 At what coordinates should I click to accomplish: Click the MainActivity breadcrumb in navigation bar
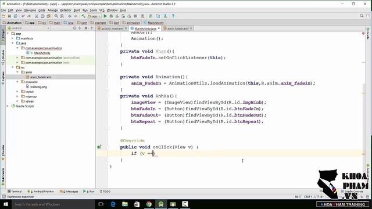click(153, 23)
